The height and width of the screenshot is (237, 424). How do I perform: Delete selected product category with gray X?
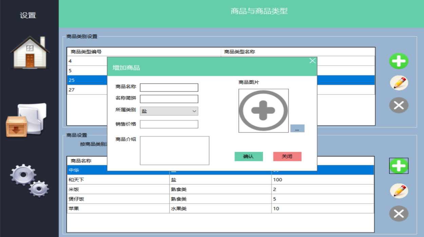[x=399, y=105]
